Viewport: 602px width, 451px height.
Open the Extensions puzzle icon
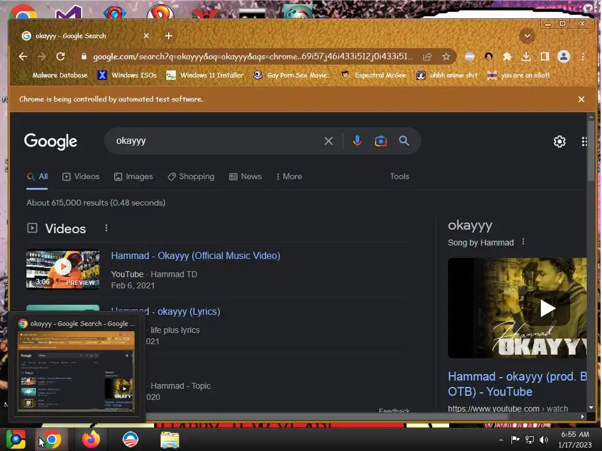click(507, 57)
